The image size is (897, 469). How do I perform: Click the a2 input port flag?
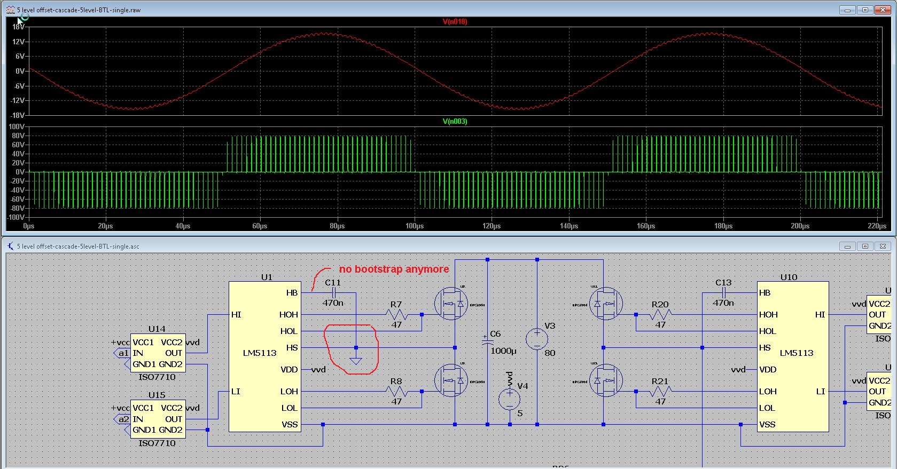click(122, 419)
